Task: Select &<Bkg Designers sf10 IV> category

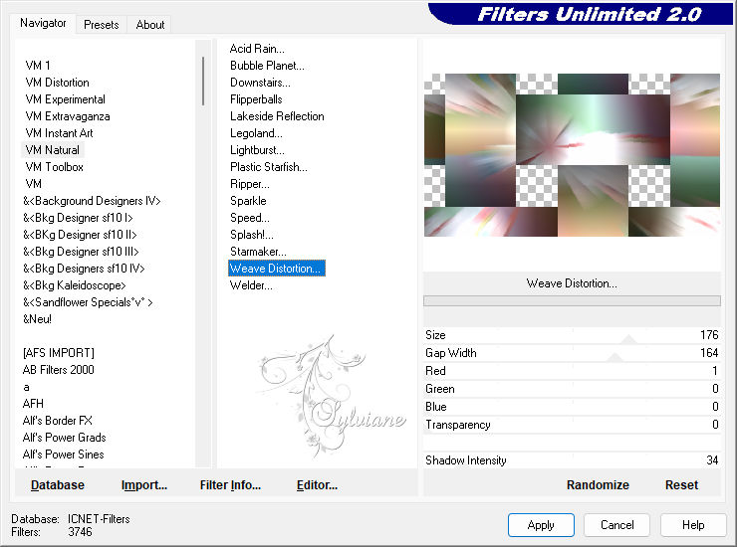Action: (84, 269)
